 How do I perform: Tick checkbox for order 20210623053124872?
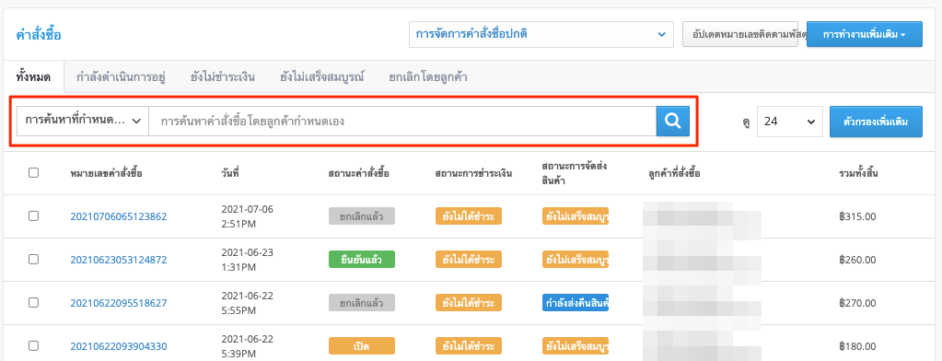coord(34,259)
